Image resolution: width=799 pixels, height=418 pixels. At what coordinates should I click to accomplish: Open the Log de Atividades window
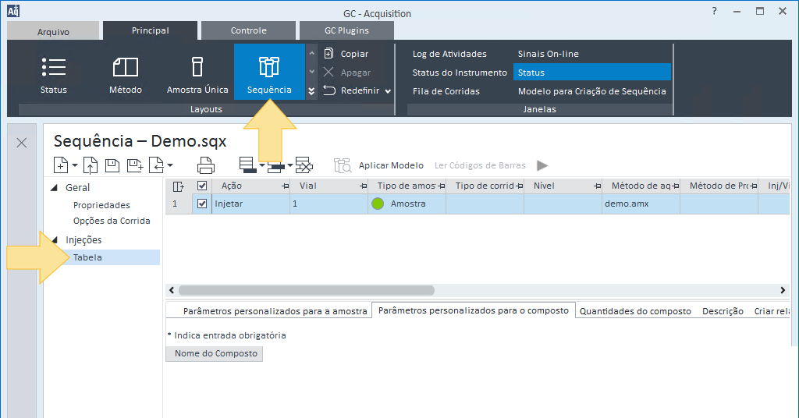[x=449, y=54]
